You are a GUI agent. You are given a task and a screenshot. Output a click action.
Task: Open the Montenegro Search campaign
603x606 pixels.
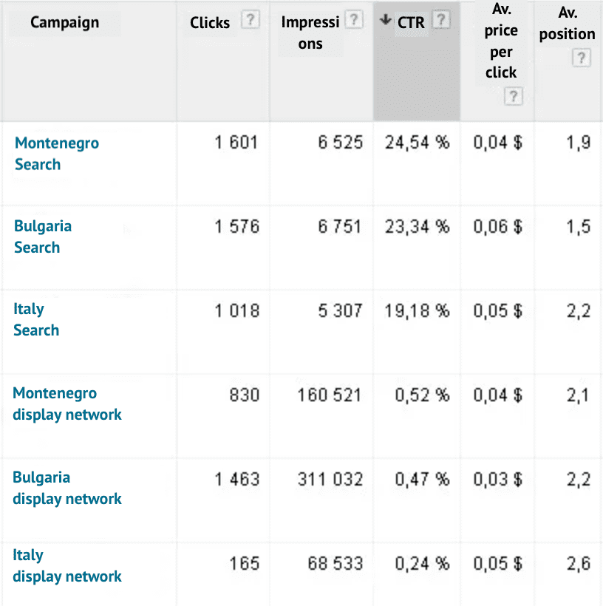point(57,153)
